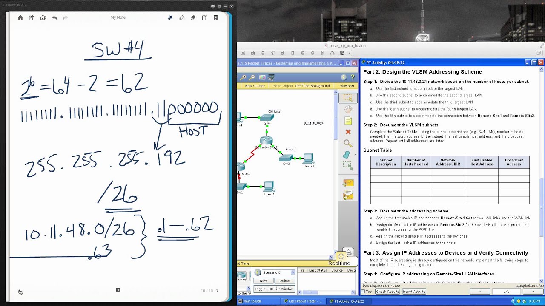Image resolution: width=545 pixels, height=306 pixels.
Task: Select the pen tool in Bamboo Paper
Action: [x=170, y=18]
